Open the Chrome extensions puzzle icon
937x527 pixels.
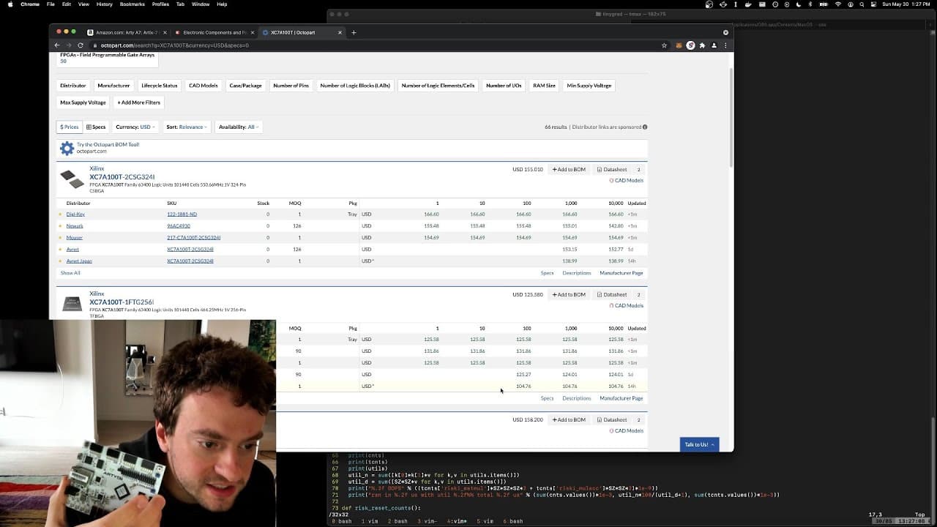(702, 45)
